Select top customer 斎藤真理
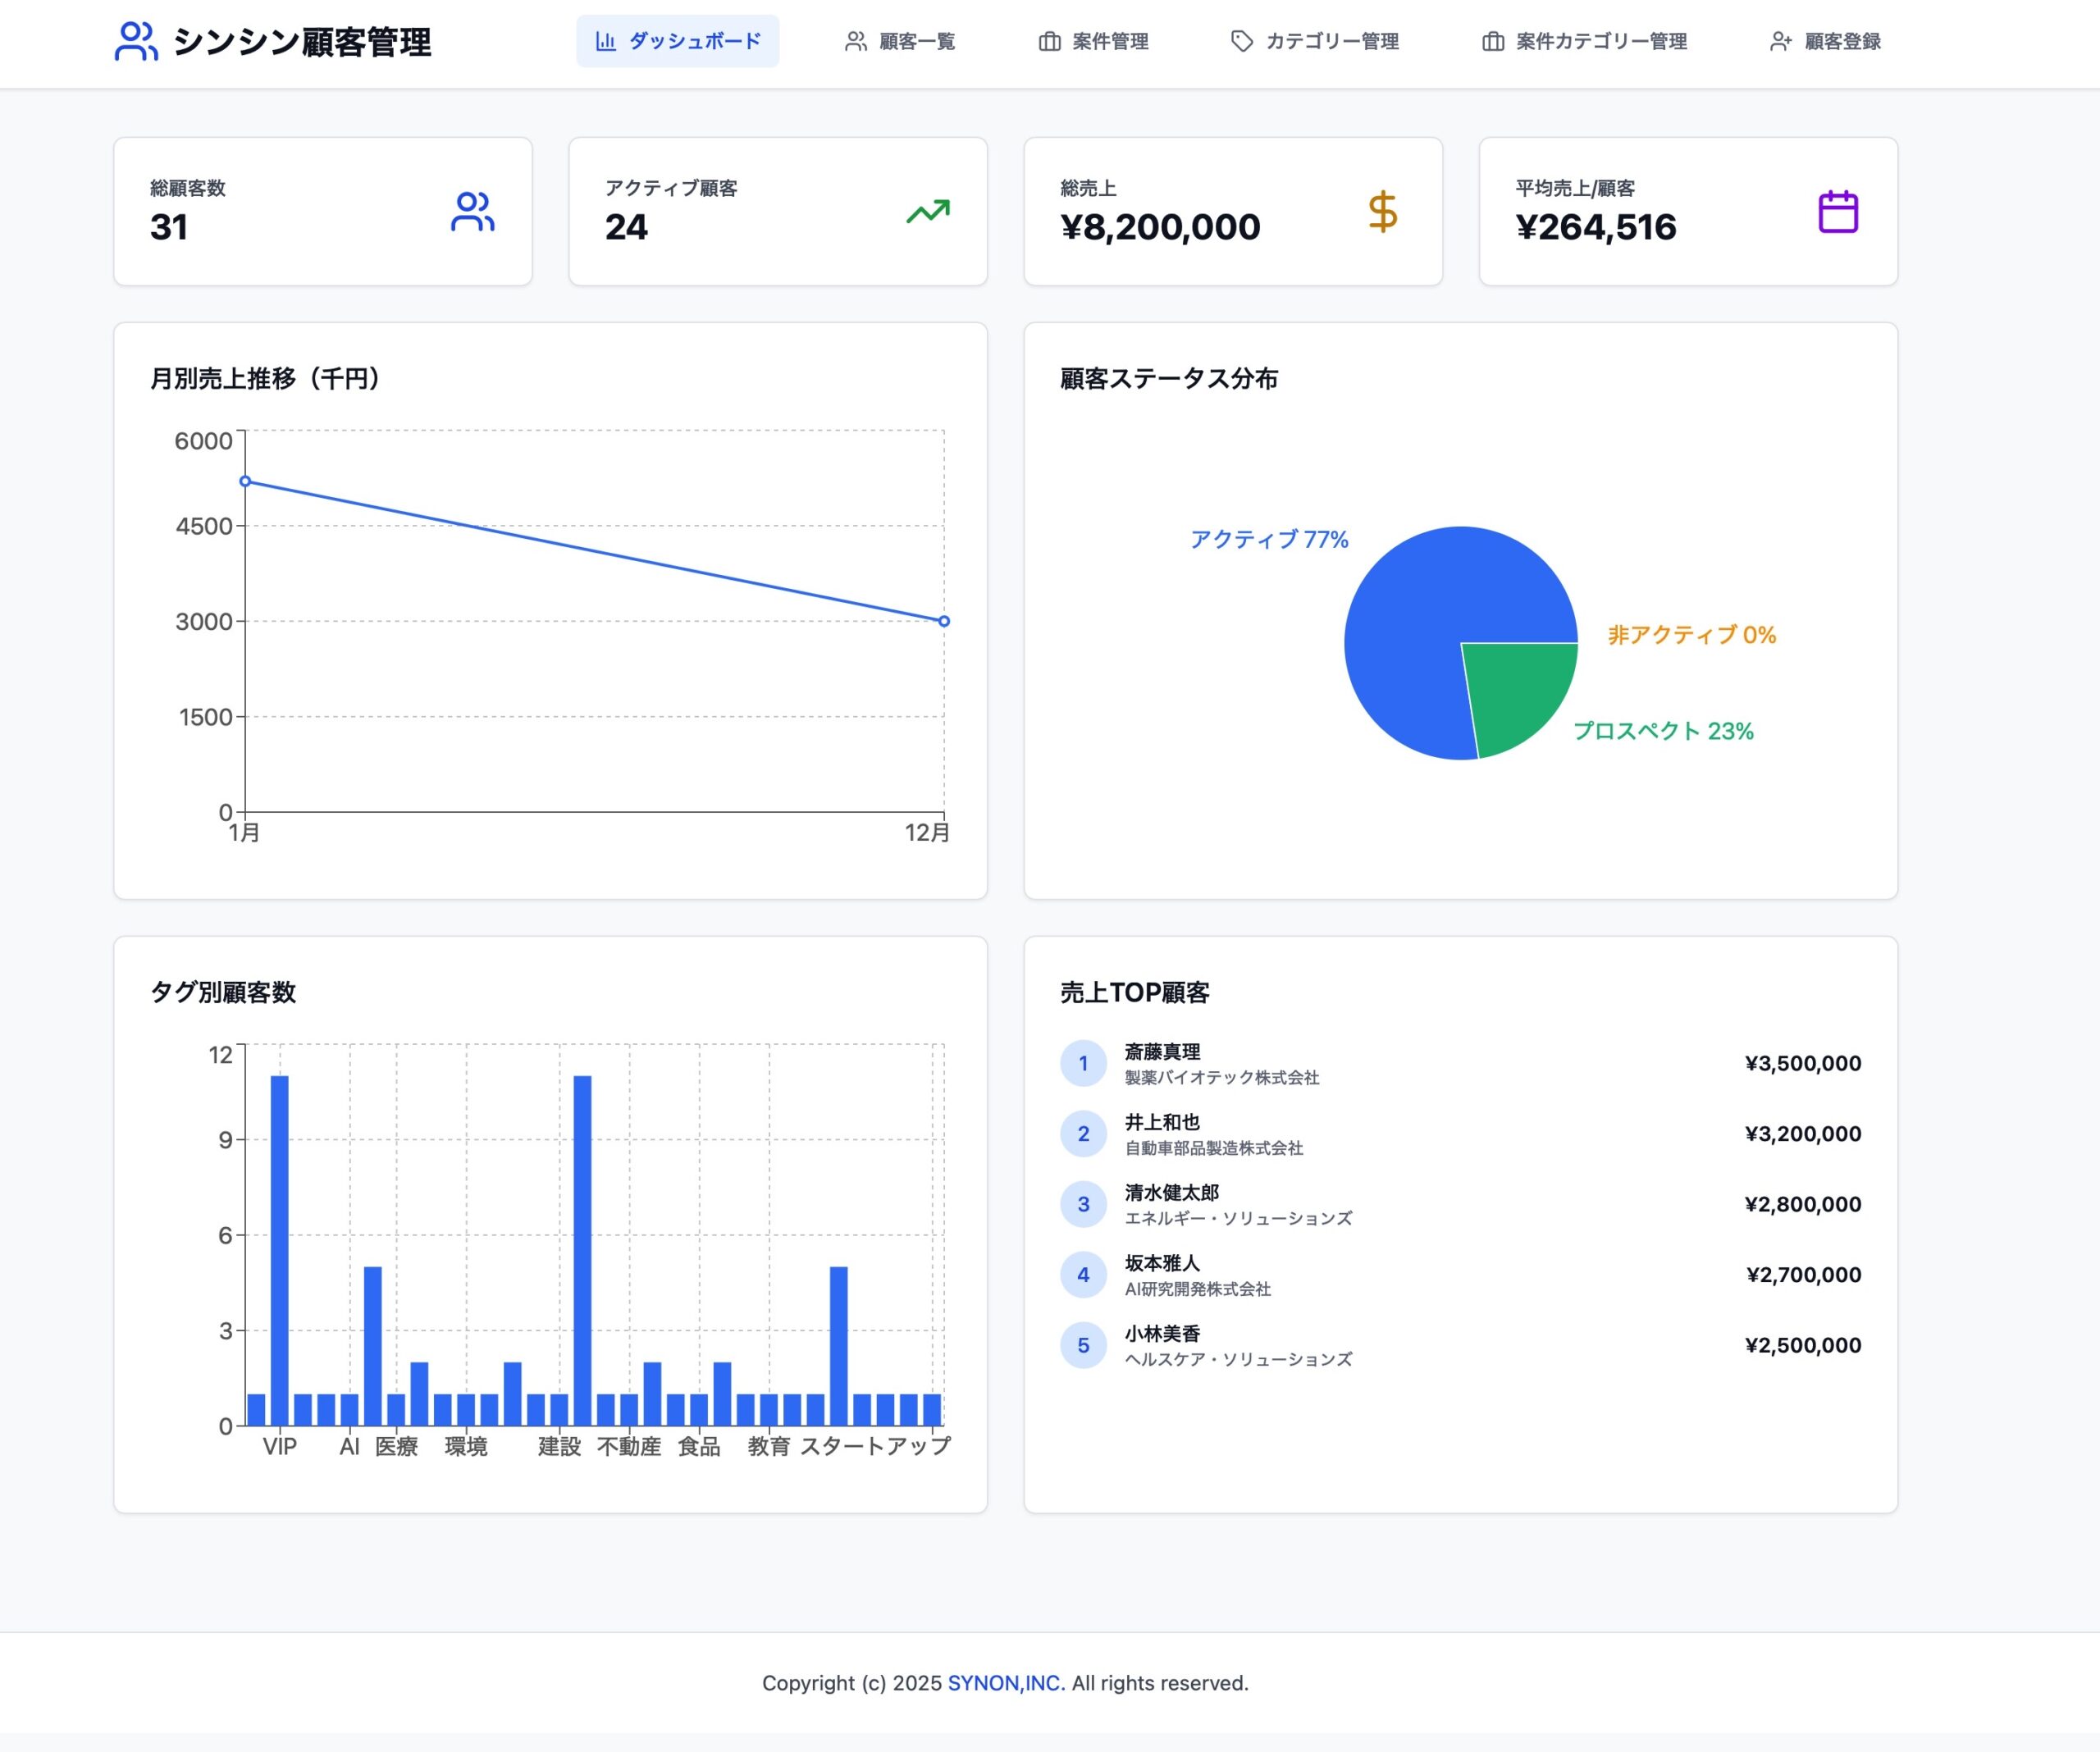The image size is (2100, 1752). click(x=1162, y=1052)
